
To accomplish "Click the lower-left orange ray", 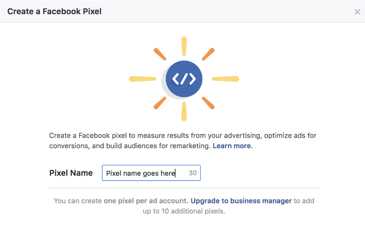I will (160, 103).
